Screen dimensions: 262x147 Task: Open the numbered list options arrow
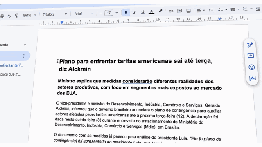[251, 9]
